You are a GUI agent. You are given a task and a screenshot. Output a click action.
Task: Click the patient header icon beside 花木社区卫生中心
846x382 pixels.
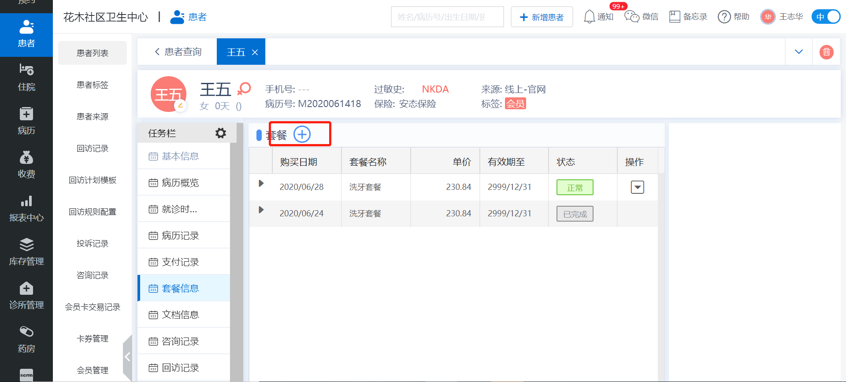[177, 17]
